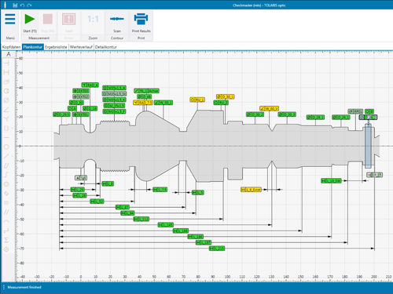Click the green RAD_4 radius label
393x294 pixels.
click(x=90, y=85)
